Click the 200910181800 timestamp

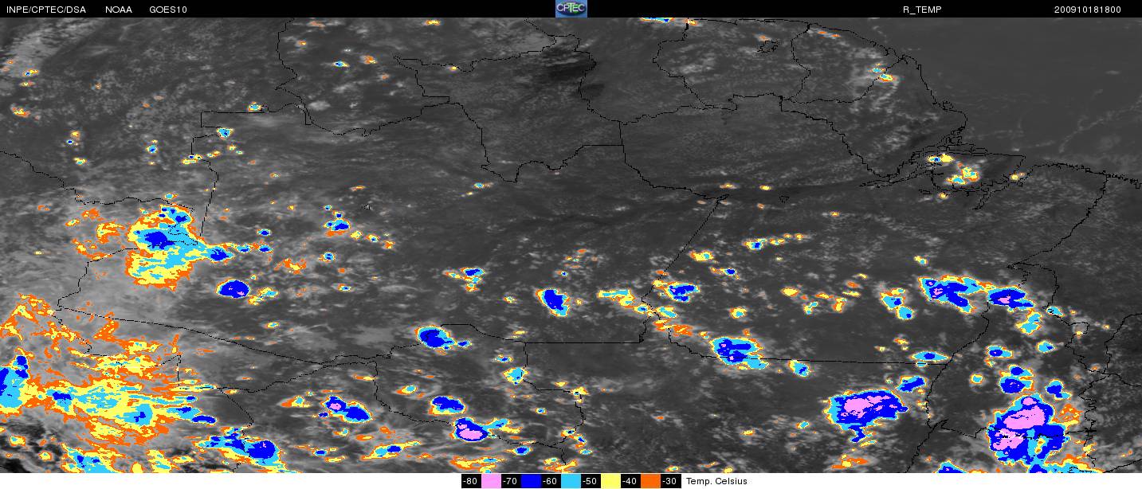coord(1088,10)
